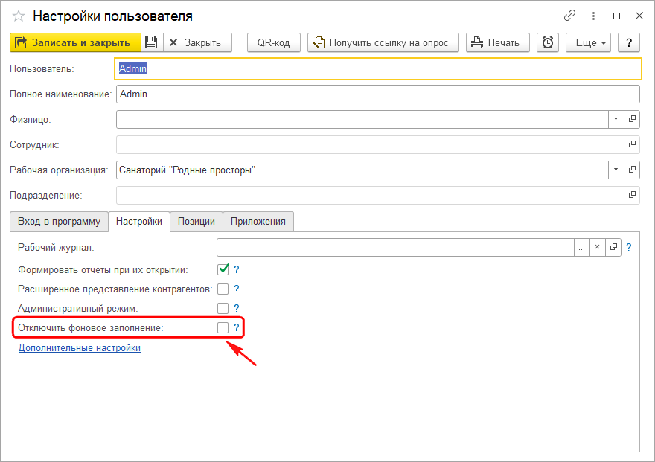Image resolution: width=655 pixels, height=462 pixels.
Task: Tick the Отключить фоновое заполнение checkbox
Action: pos(223,327)
